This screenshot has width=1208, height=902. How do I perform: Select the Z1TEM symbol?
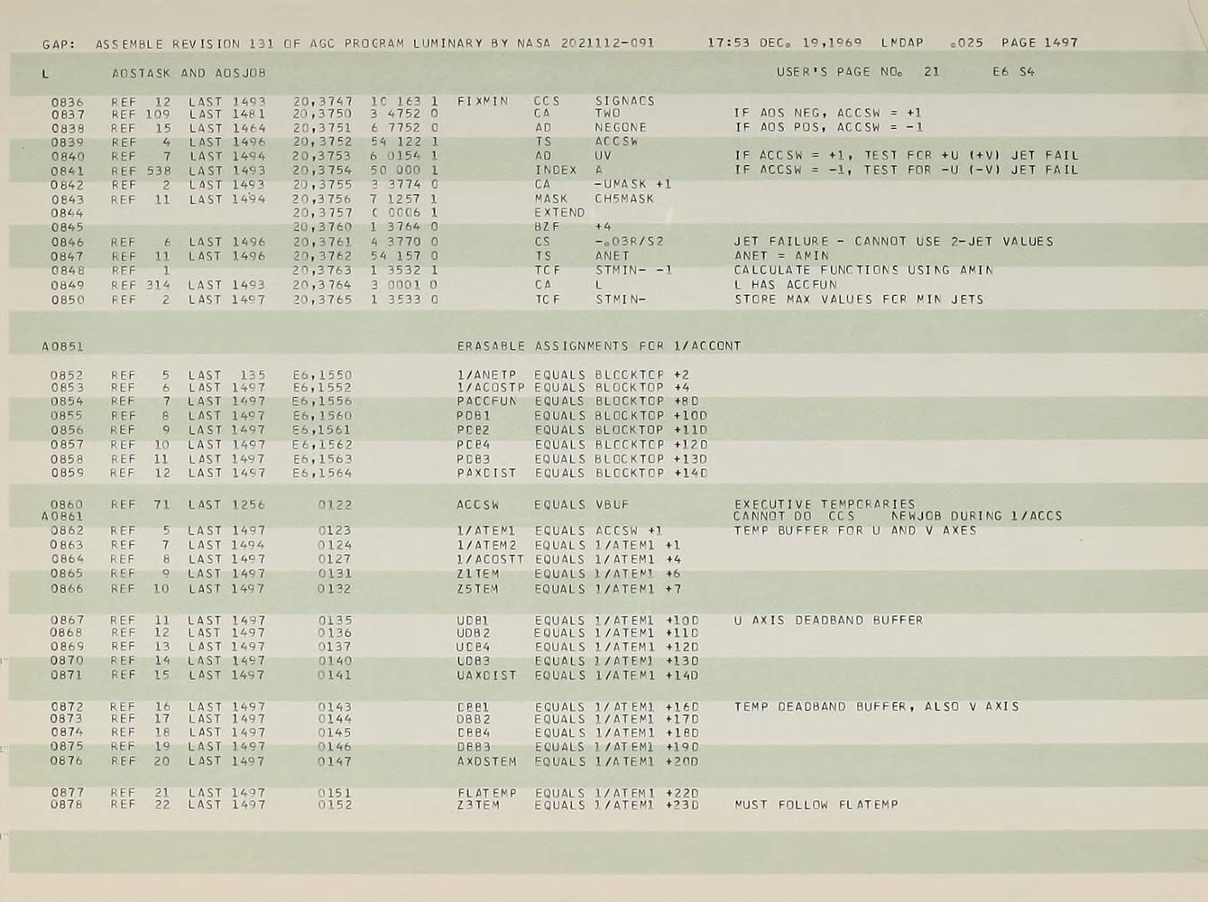[477, 574]
